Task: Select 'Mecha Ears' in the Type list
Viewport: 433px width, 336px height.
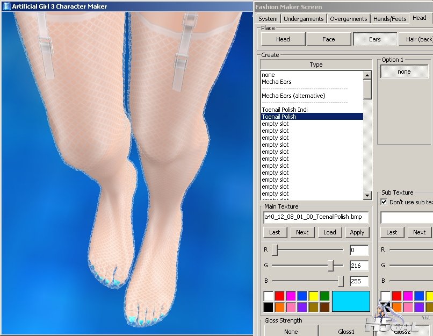Action: tap(312, 82)
